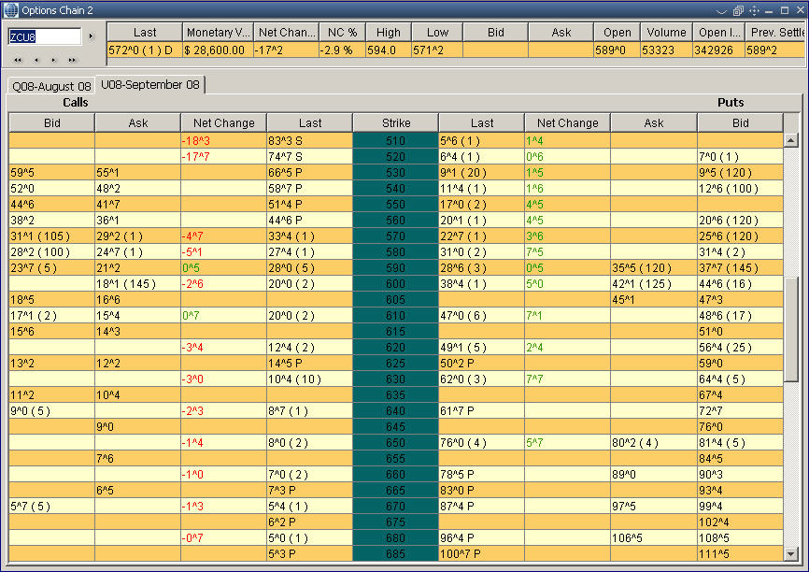This screenshot has width=809, height=572.
Task: Click the rewind double-left arrow navigation icon
Action: tap(18, 60)
